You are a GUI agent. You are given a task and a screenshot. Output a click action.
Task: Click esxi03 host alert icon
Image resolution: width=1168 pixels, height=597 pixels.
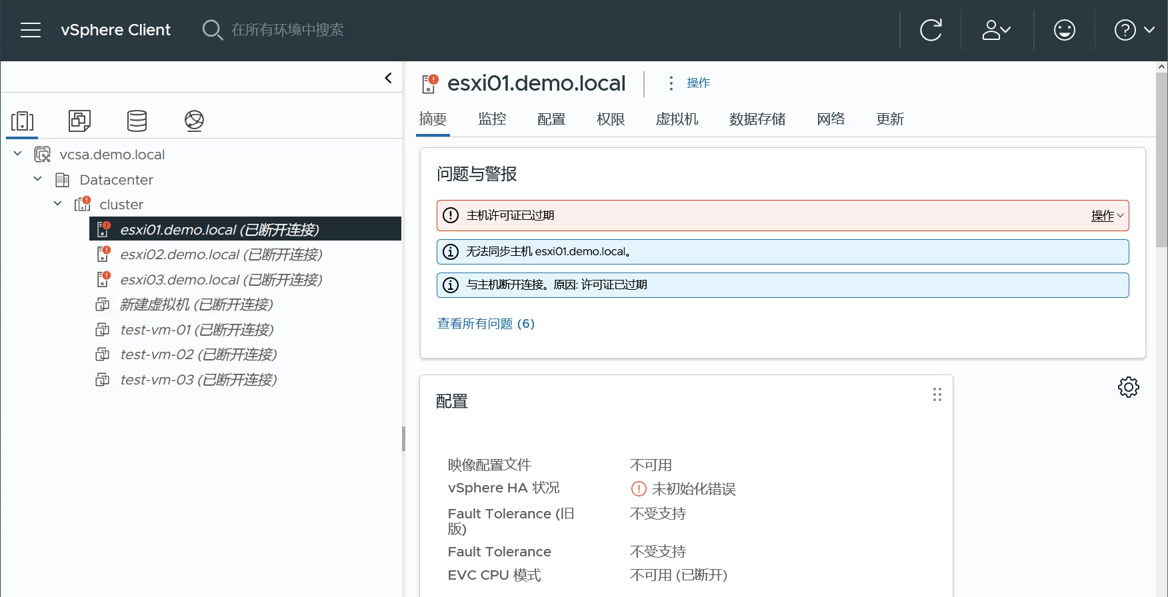click(103, 279)
